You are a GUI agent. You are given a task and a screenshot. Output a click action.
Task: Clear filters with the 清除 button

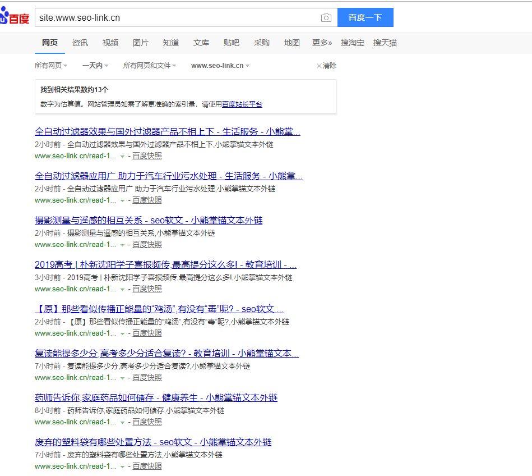(326, 66)
